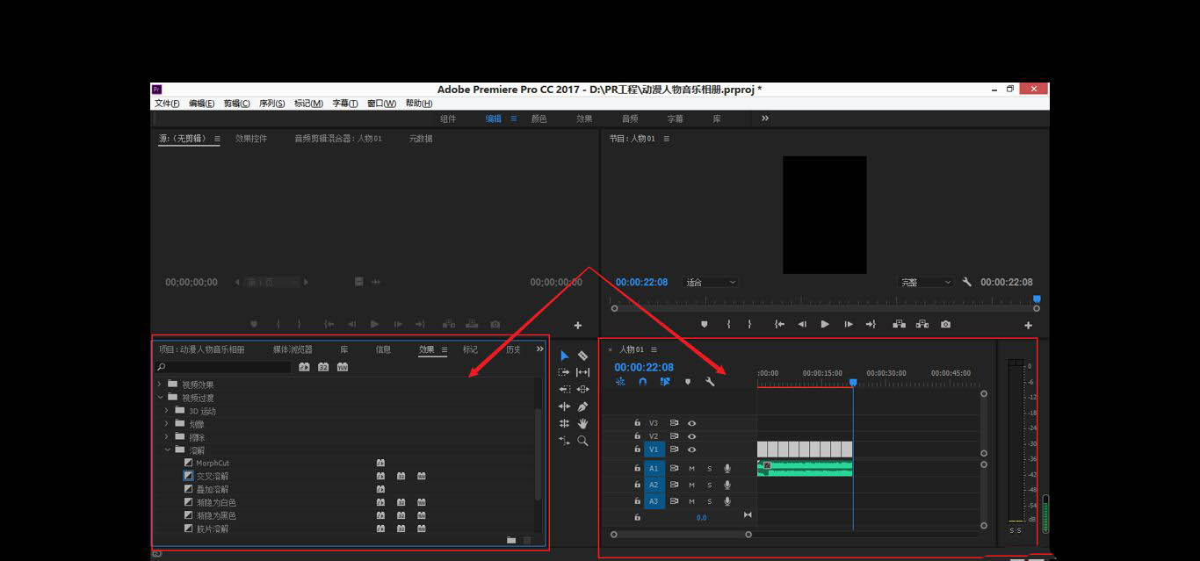Select the 交叉溶解 transition
Image resolution: width=1200 pixels, height=561 pixels.
[213, 476]
